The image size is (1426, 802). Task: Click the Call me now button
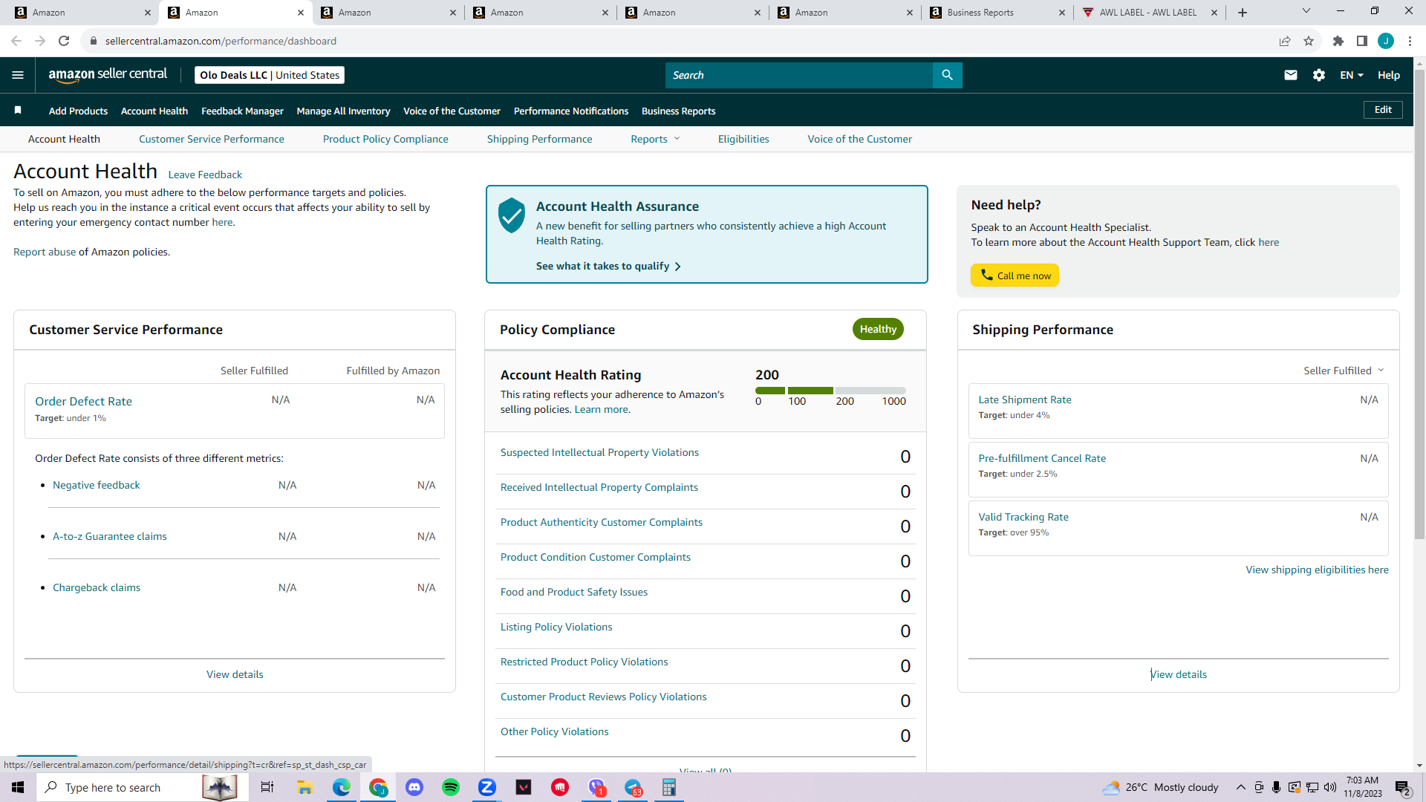pyautogui.click(x=1015, y=276)
